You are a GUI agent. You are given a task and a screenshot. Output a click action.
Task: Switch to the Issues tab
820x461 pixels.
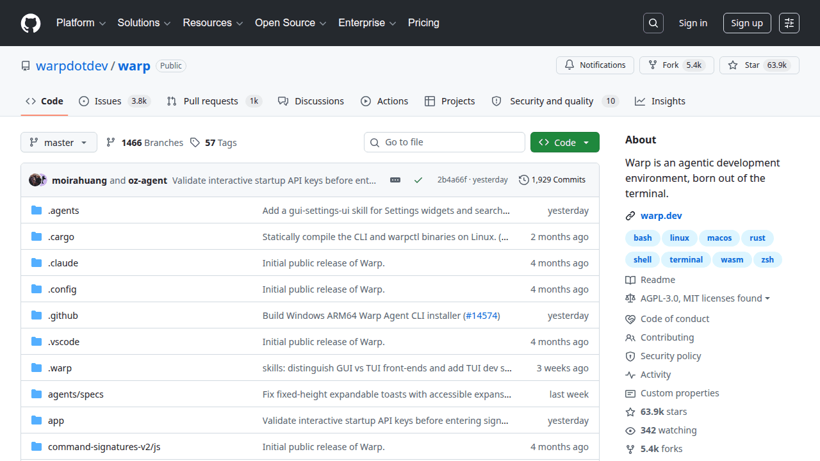click(x=115, y=101)
